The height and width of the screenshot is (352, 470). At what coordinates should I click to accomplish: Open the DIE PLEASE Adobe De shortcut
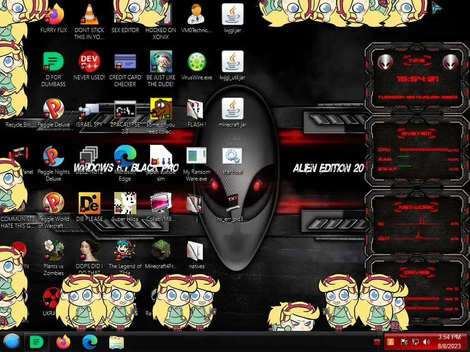point(90,203)
